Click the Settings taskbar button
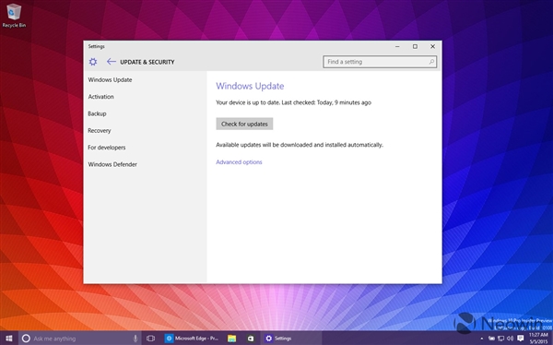This screenshot has width=553, height=345. tap(291, 339)
